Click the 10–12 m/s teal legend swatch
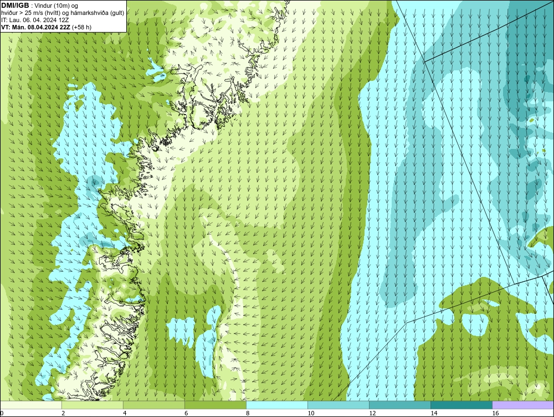 pyautogui.click(x=338, y=405)
